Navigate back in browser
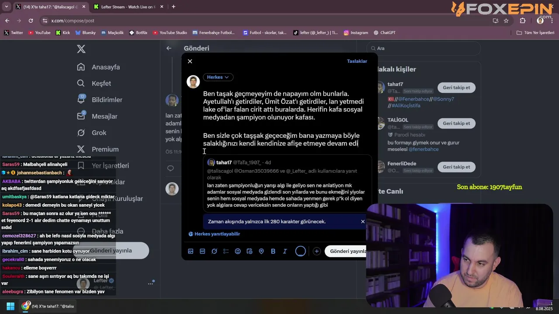Viewport: 559px width, 314px height. 7,20
